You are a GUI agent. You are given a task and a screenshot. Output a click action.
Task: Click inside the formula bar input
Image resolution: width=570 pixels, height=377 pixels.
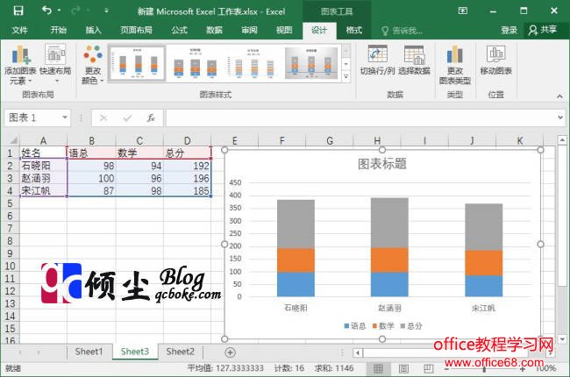pos(360,117)
